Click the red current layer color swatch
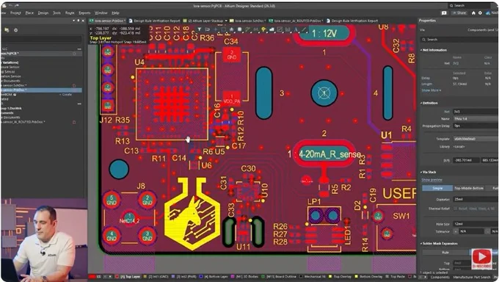The height and width of the screenshot is (282, 499). coord(92,277)
